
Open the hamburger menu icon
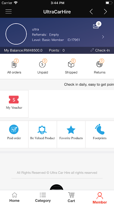9,11
